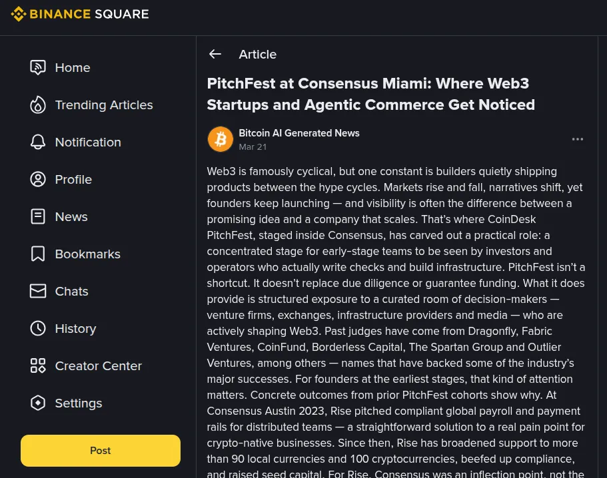Click the Bitcoin author avatar
Viewport: 607px width, 478px height.
[x=221, y=139]
